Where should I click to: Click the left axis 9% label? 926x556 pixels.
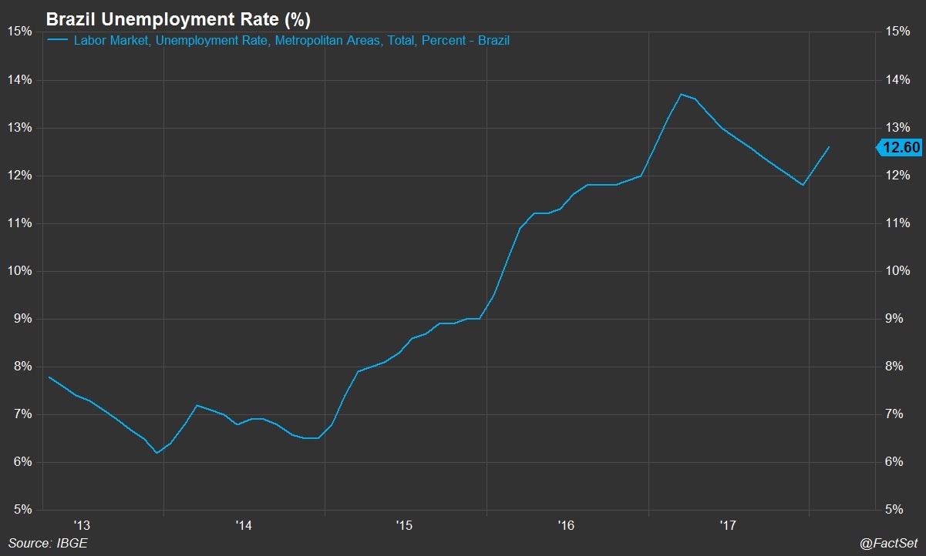tap(22, 319)
